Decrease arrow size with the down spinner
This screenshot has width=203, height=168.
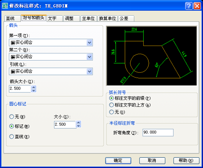coord(34,91)
